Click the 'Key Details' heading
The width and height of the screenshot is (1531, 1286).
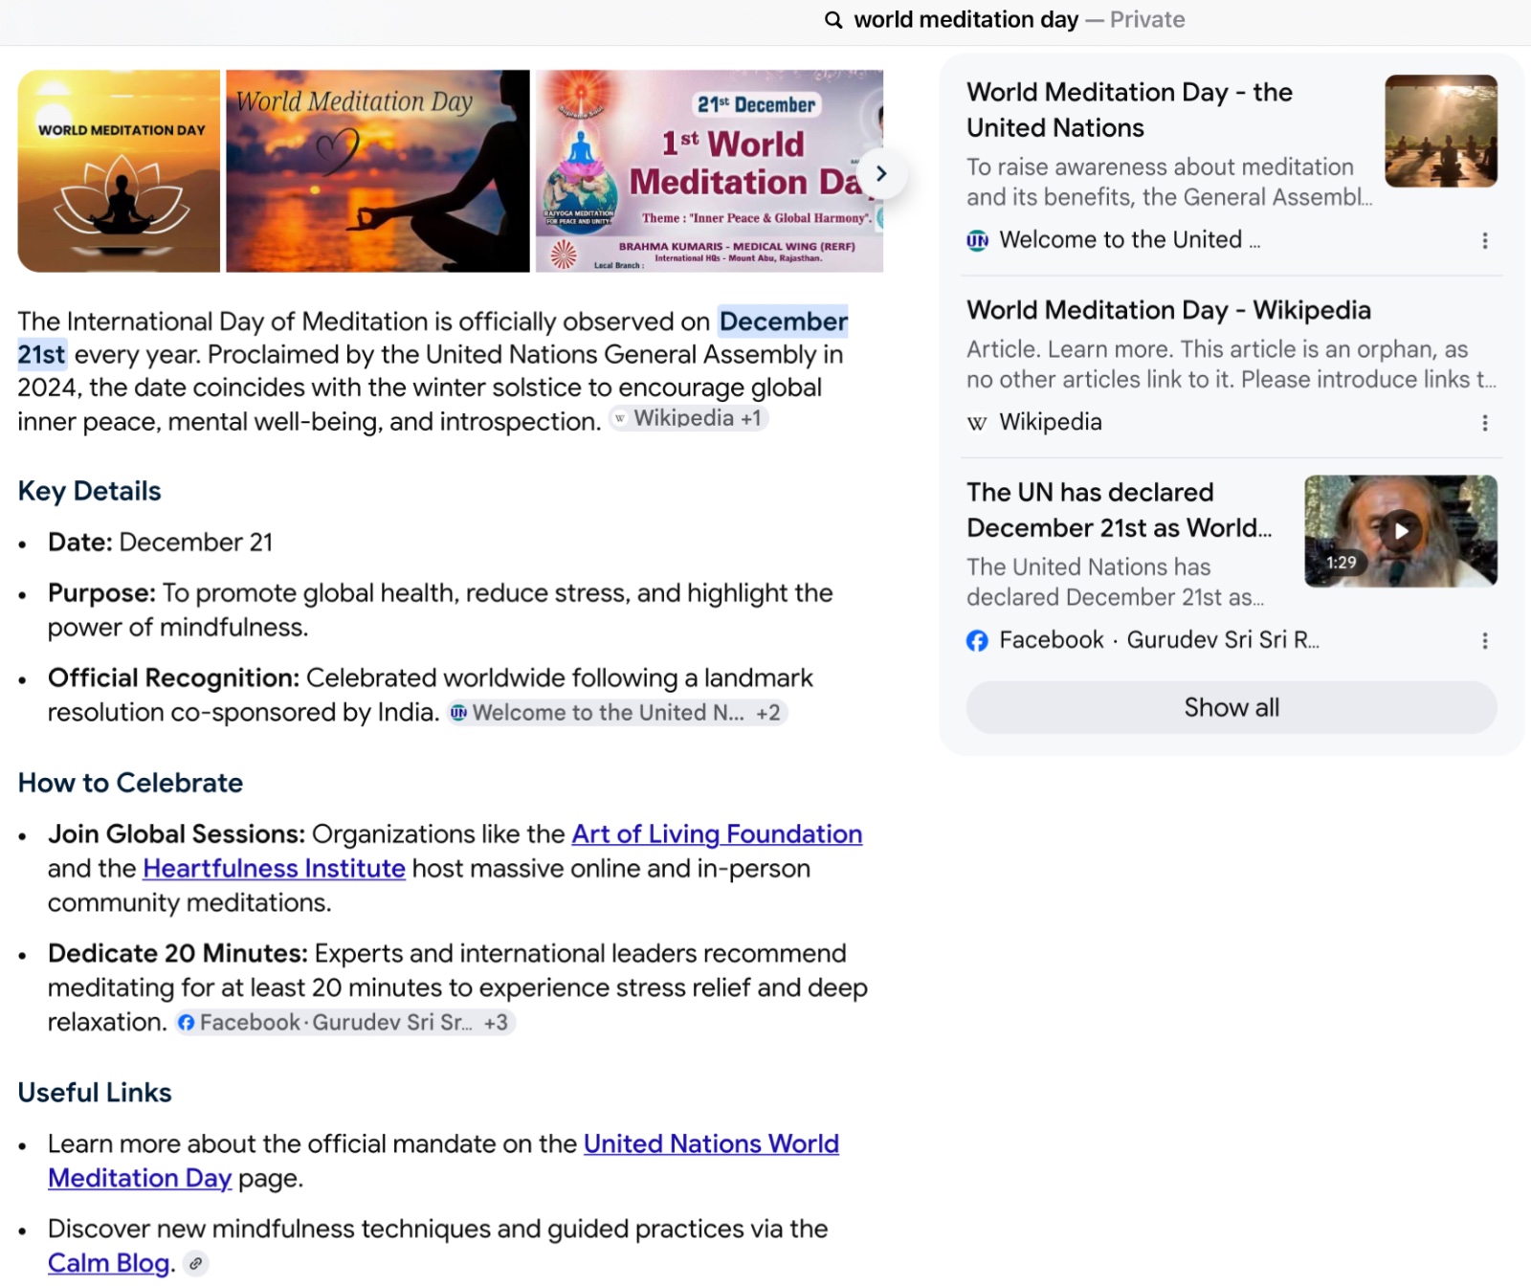[89, 491]
